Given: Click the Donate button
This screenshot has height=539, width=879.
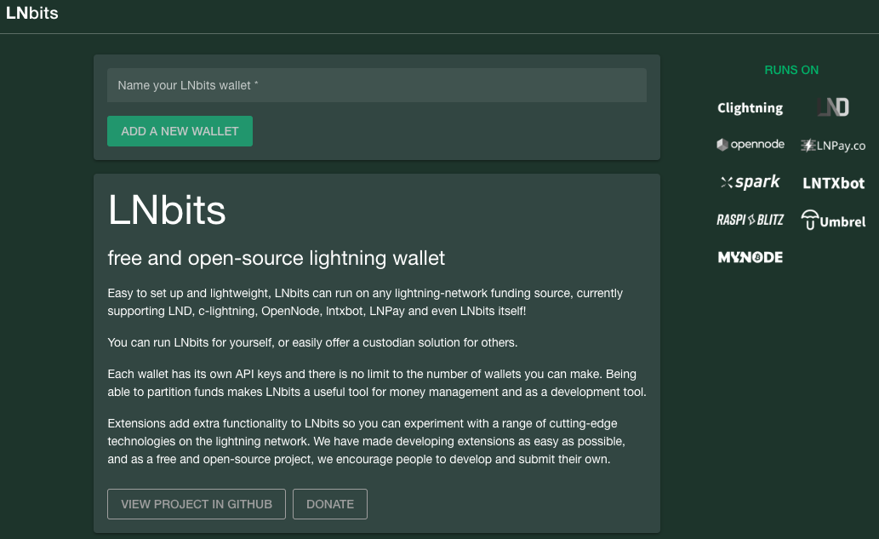Looking at the screenshot, I should click(x=330, y=504).
